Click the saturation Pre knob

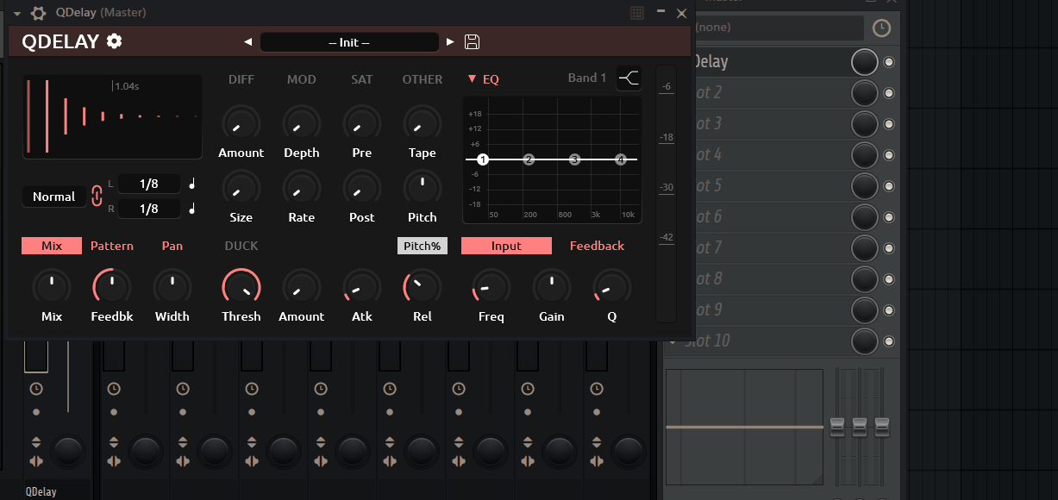[x=362, y=122]
